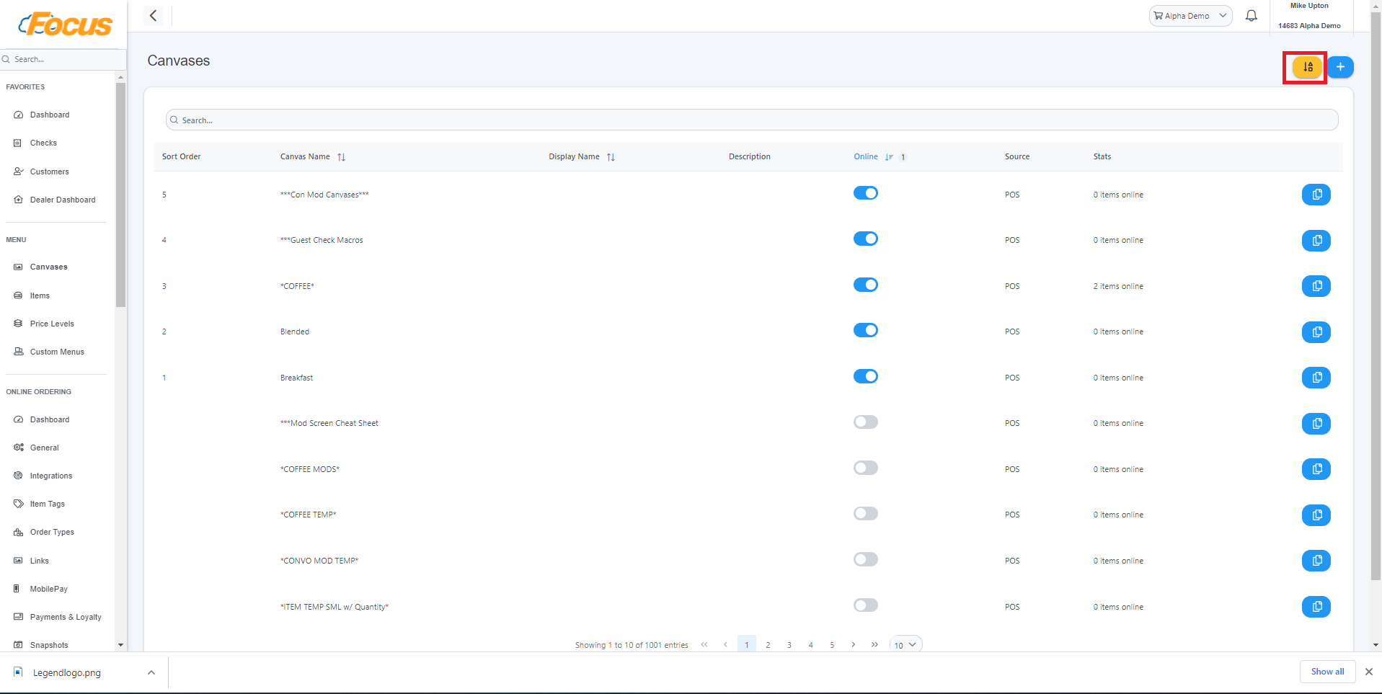Open Payments & Loyalty settings
Screen dimensions: 1382x694
coord(66,617)
